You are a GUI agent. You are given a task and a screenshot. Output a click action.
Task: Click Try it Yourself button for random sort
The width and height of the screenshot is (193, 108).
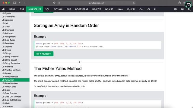[x=43, y=54]
